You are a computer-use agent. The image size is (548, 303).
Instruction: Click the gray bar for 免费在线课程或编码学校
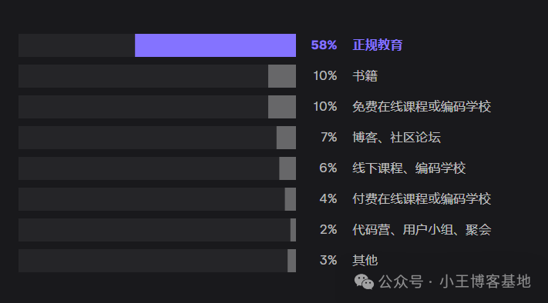[282, 107]
